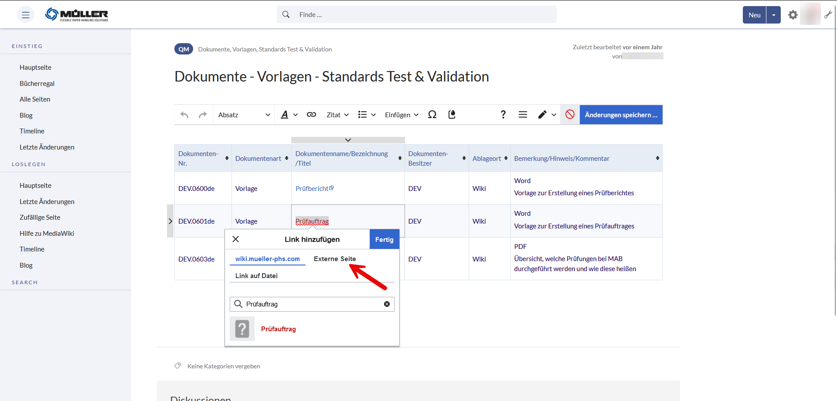Screen dimensions: 837x401
Task: Open the page options hamburger in editor toolbar
Action: pos(523,115)
